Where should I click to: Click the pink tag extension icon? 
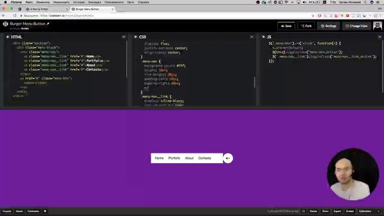[336, 16]
